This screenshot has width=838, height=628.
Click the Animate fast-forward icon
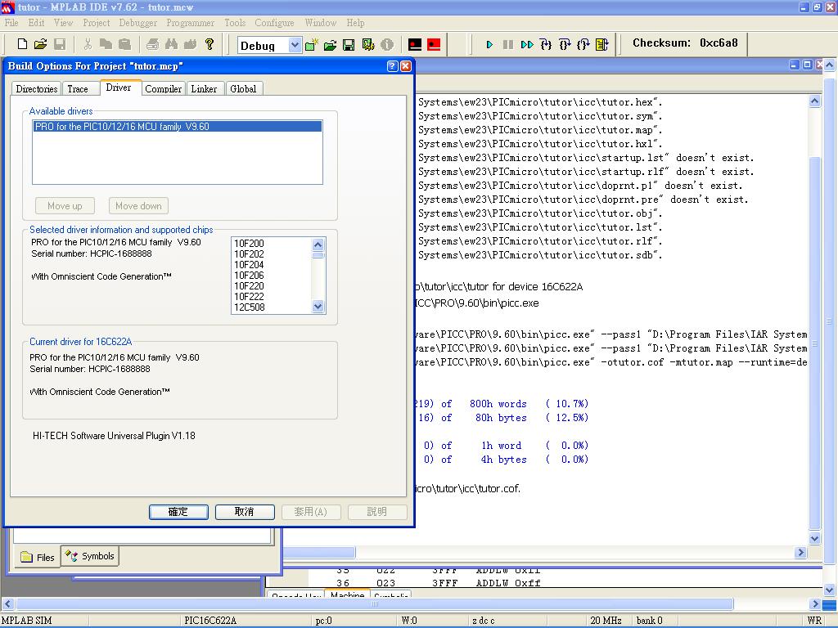click(x=527, y=45)
